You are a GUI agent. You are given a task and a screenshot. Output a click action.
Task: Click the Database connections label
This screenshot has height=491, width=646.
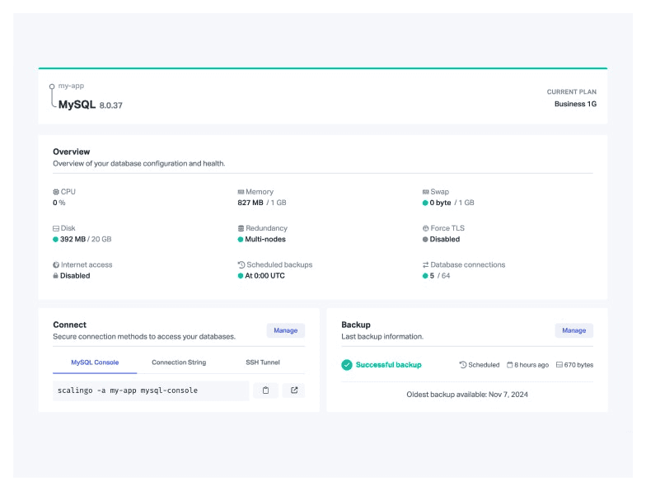(x=468, y=265)
